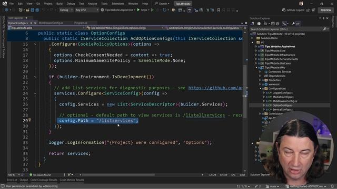The width and height of the screenshot is (337, 189).
Task: Select ServiceConfigs.cs in Solution Explorer
Action: (x=282, y=110)
